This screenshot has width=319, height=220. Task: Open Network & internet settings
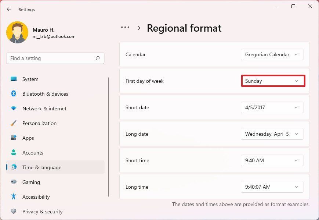click(x=44, y=109)
